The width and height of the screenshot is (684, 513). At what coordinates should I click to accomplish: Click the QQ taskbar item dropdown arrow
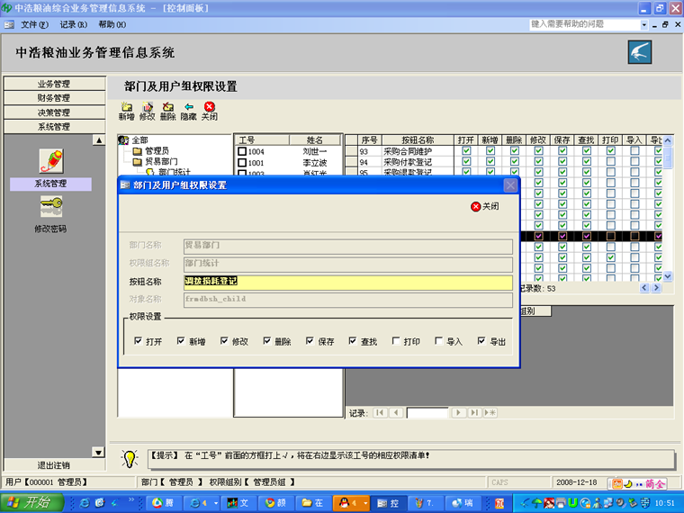coord(364,503)
